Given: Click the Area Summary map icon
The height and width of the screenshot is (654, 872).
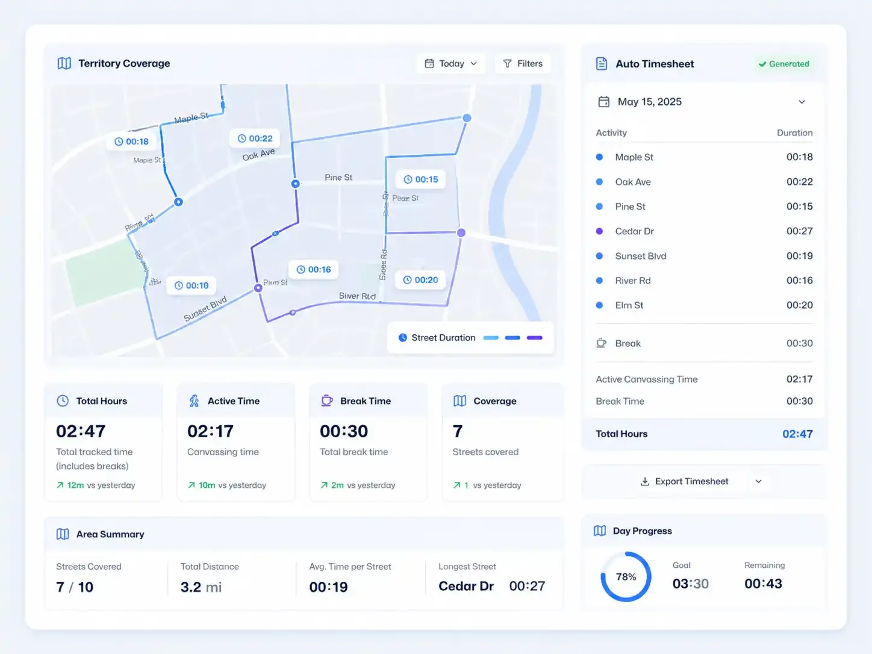Looking at the screenshot, I should click(63, 534).
